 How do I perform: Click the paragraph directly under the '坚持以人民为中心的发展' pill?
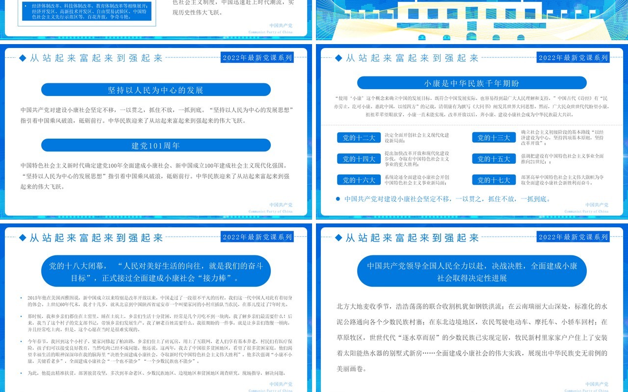pos(156,115)
